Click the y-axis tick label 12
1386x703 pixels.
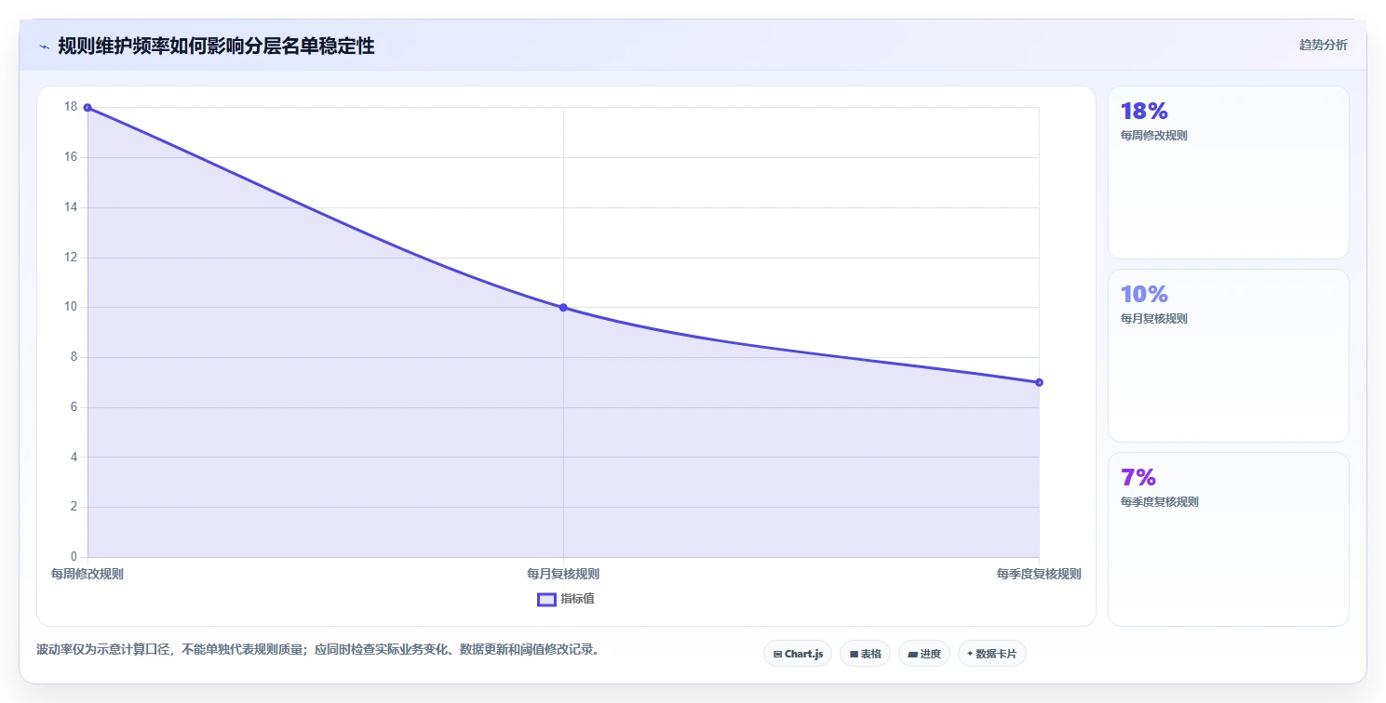71,258
